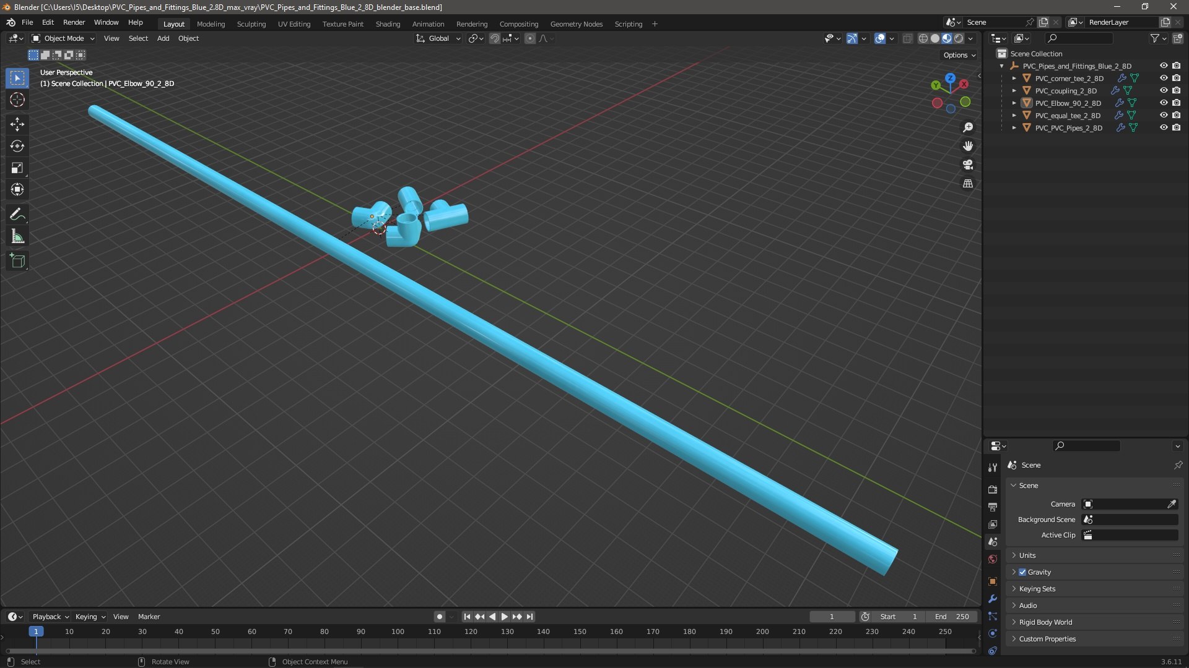Open the Shading workspace tab

(x=388, y=24)
